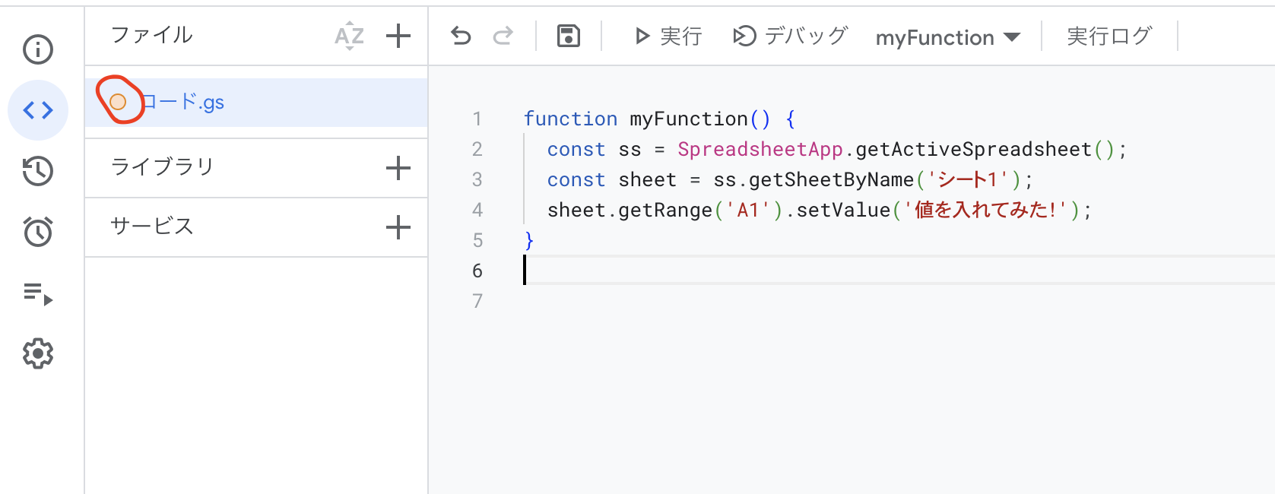Image resolution: width=1275 pixels, height=494 pixels.
Task: Select the Editor code brackets icon
Action: pos(38,110)
